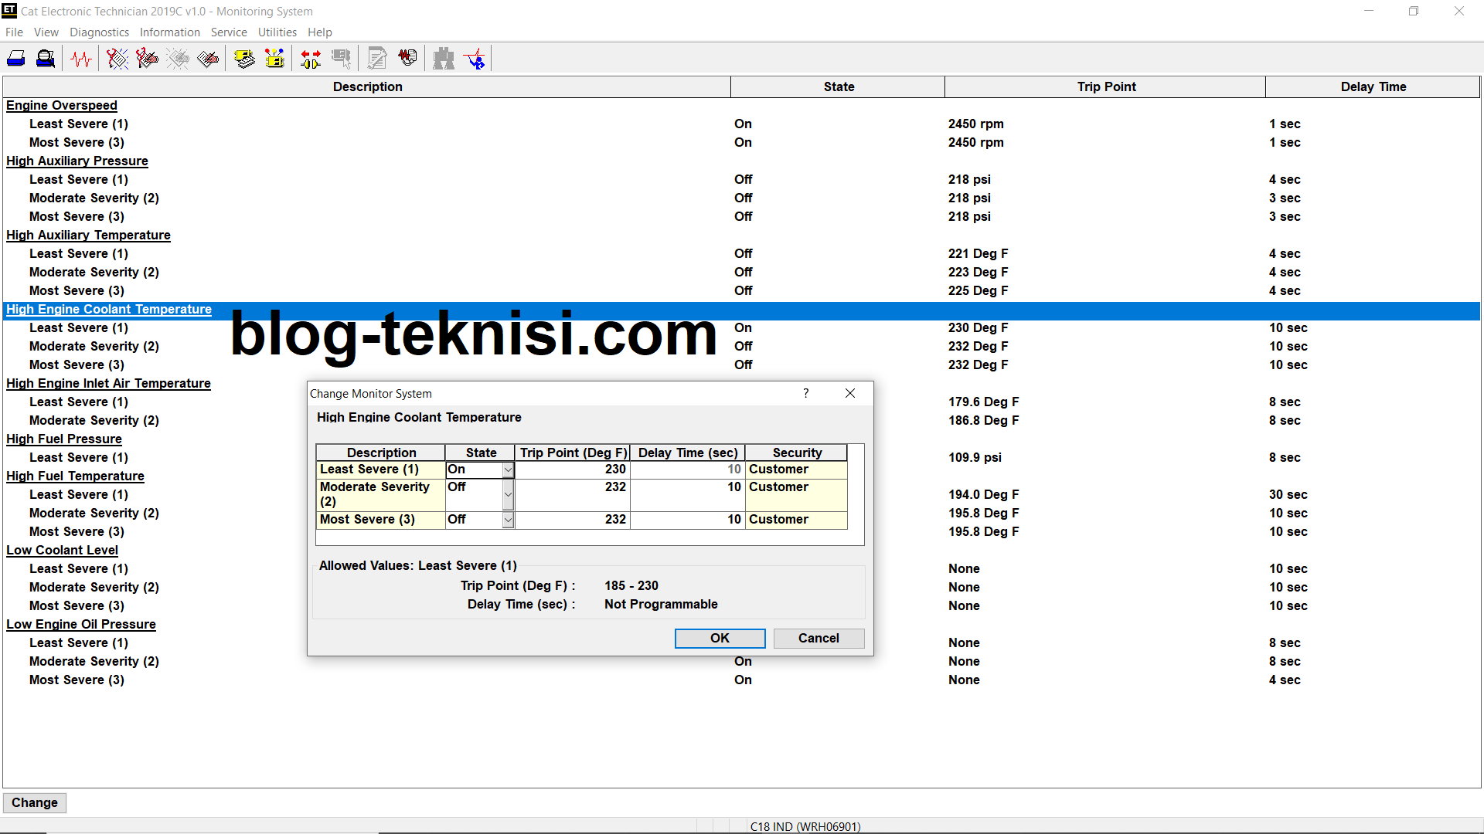Image resolution: width=1484 pixels, height=834 pixels.
Task: Open the Diagnostics menu
Action: tap(99, 32)
